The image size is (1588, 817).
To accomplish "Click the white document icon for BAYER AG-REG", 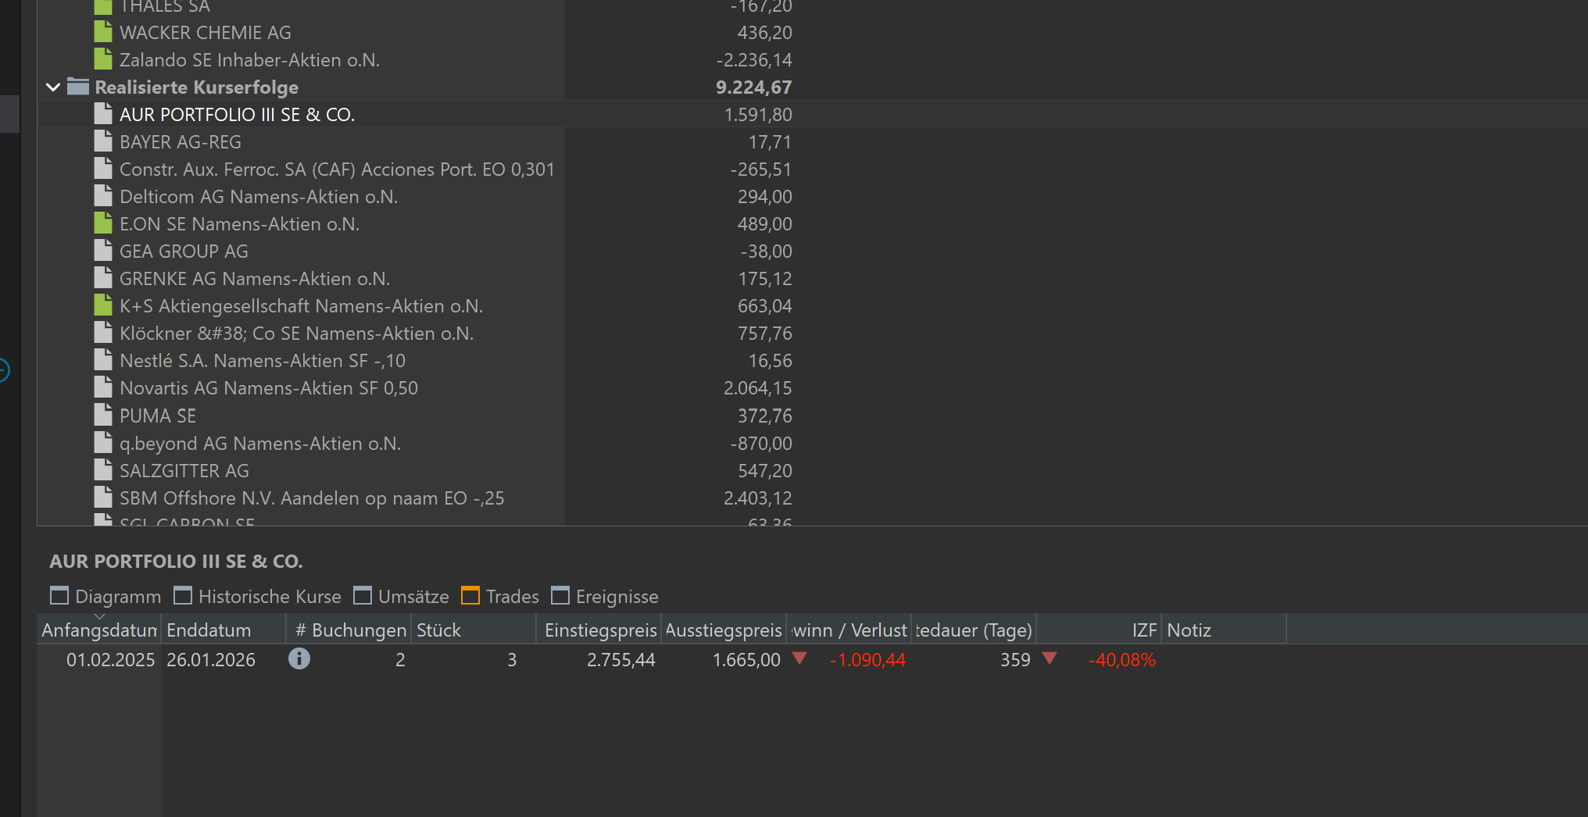I will (x=102, y=141).
